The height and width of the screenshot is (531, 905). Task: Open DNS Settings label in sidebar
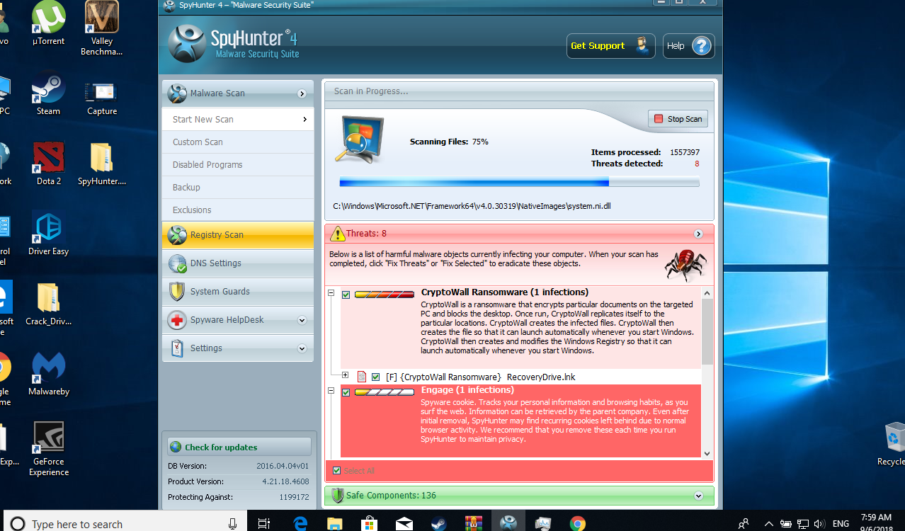216,263
